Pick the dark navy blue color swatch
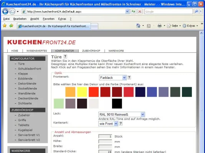 coord(140,92)
